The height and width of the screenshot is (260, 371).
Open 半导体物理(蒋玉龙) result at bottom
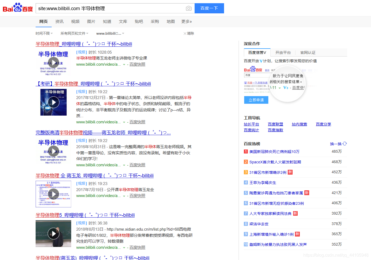92,258
